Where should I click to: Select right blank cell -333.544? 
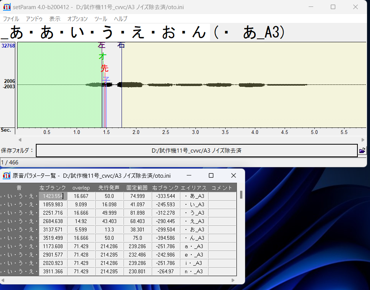point(166,196)
